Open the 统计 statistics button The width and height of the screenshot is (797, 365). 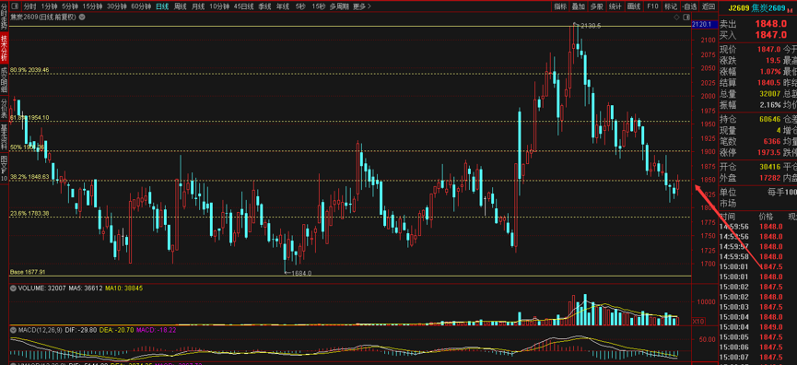[615, 6]
